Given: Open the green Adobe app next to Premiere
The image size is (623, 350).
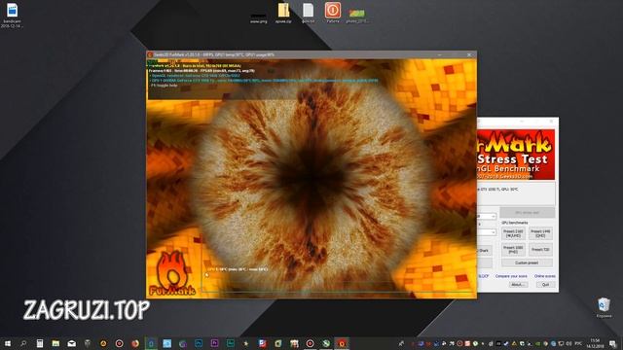Looking at the screenshot, I should pos(231,343).
